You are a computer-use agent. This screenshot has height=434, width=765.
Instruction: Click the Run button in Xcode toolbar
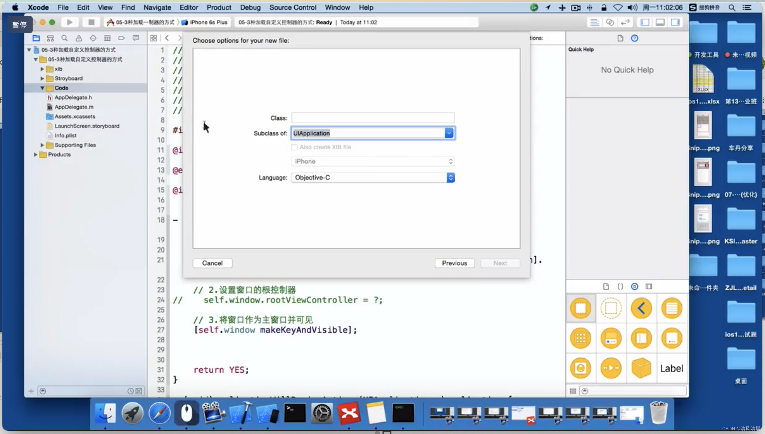69,22
